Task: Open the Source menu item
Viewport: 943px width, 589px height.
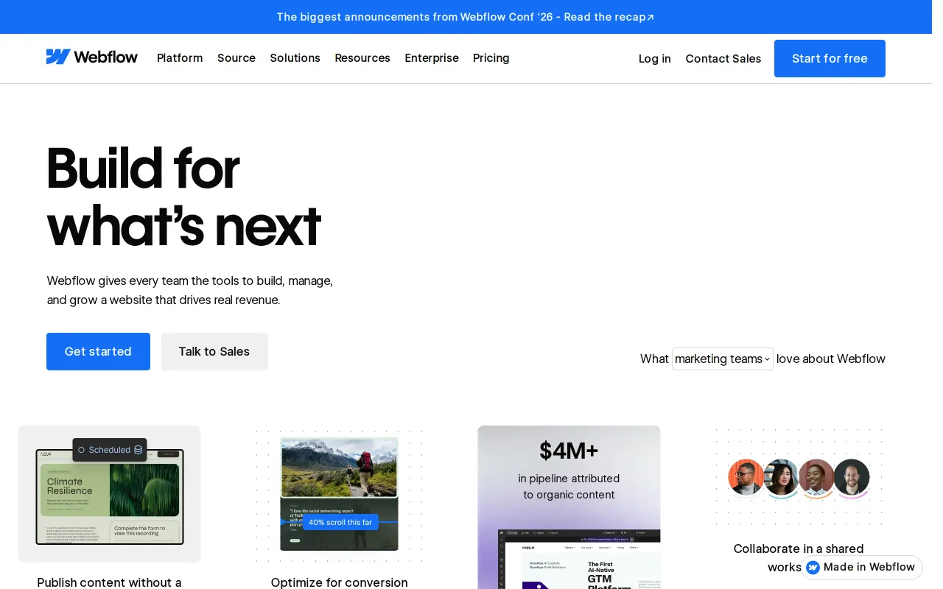Action: [x=236, y=58]
